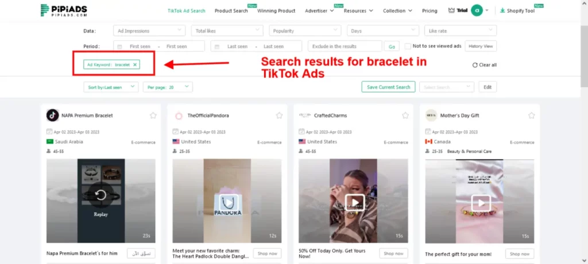Screen dimensions: 588x264
Task: Favorite the NAPA Premium Bracelet ad star
Action: click(x=153, y=116)
